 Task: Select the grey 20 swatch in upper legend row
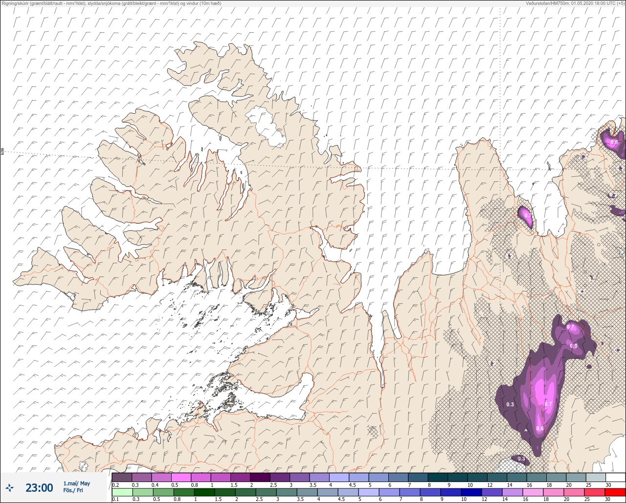pyautogui.click(x=576, y=477)
